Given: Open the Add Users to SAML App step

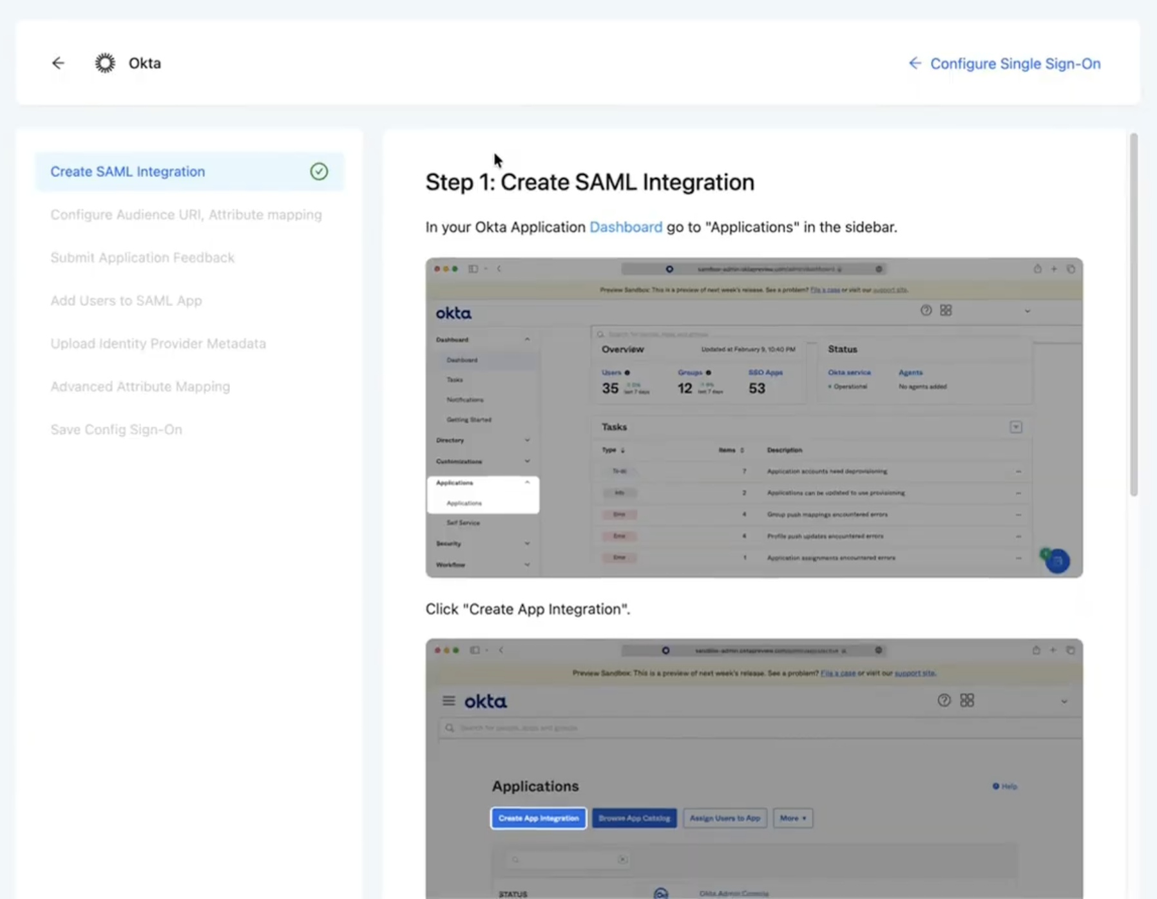Looking at the screenshot, I should click(126, 301).
